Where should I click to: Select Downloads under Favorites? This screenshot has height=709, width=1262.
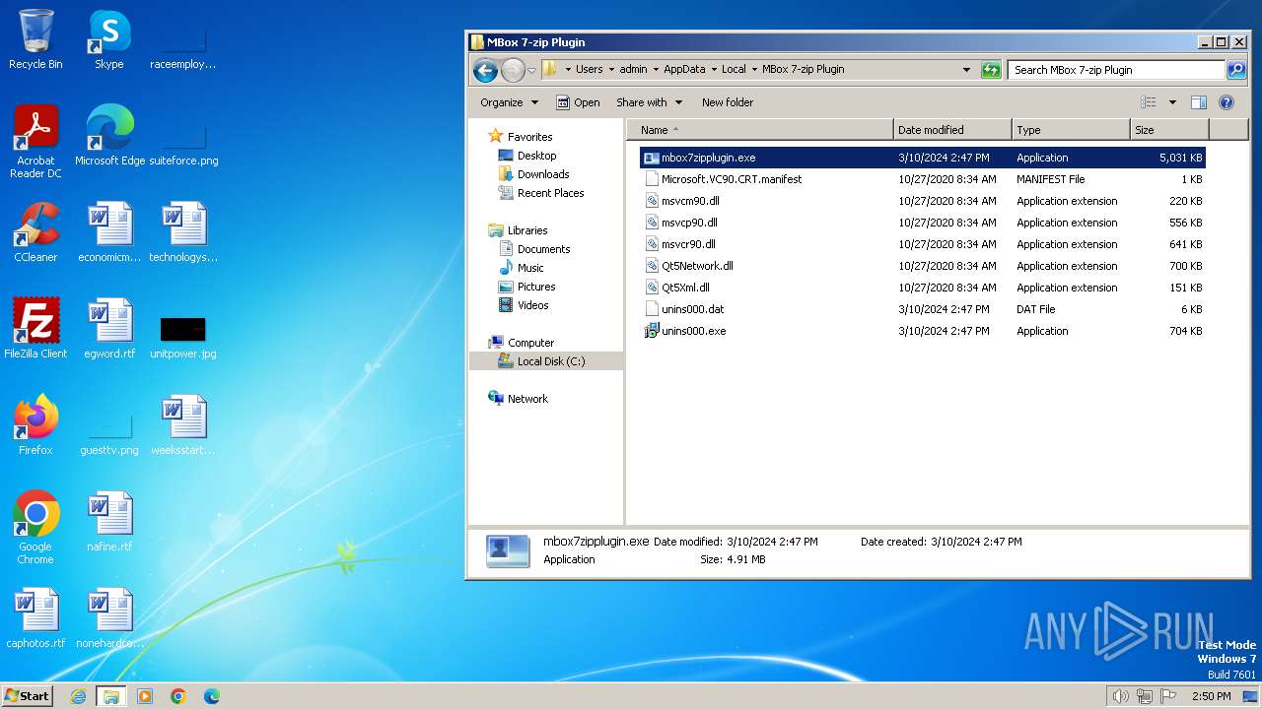tap(543, 174)
